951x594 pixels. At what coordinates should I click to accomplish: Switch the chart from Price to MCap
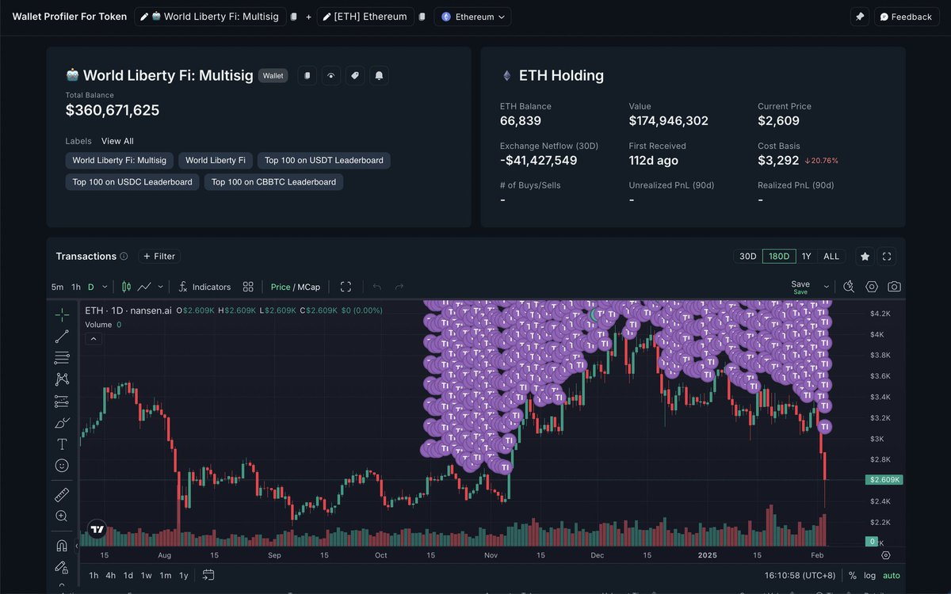click(310, 287)
